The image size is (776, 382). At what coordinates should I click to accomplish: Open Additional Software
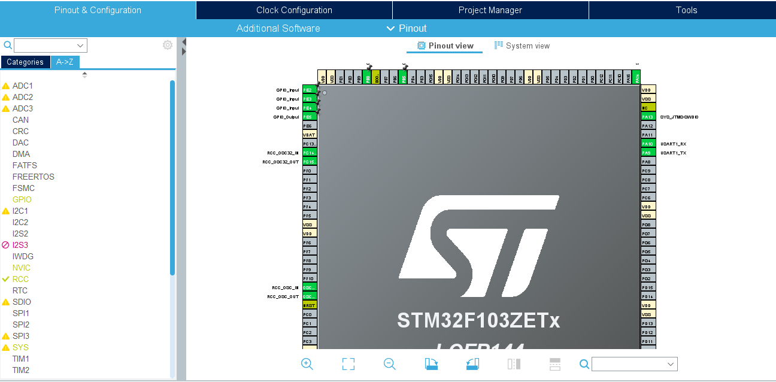pos(278,28)
